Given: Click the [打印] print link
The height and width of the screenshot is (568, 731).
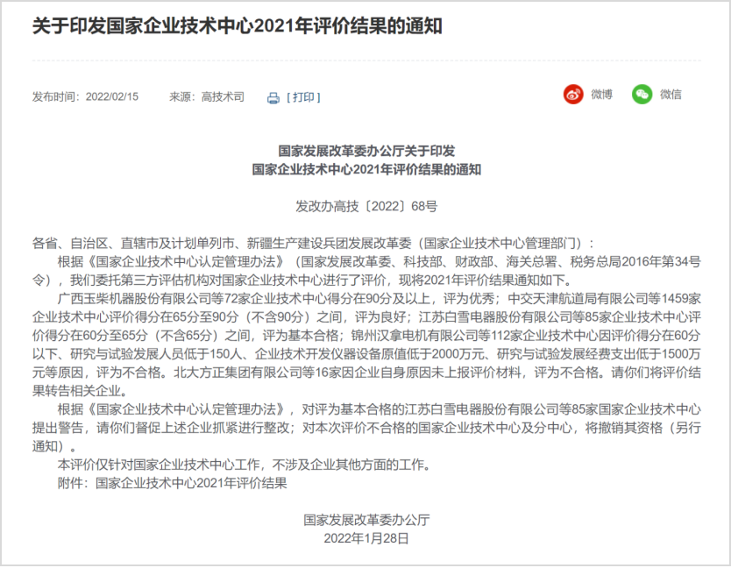Looking at the screenshot, I should (303, 97).
